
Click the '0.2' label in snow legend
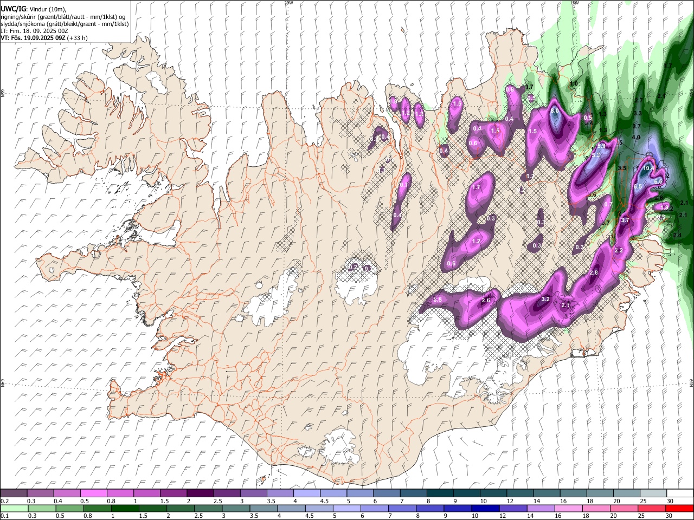coord(4,501)
